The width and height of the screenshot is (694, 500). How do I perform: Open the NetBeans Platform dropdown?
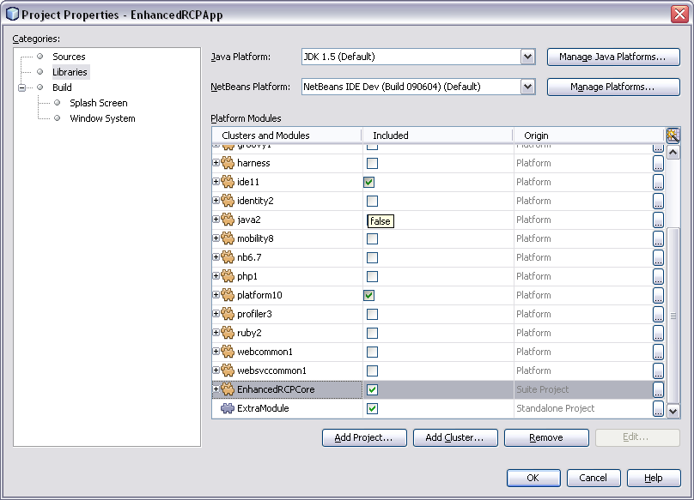527,87
